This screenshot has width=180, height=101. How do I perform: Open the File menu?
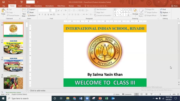coord(4,6)
